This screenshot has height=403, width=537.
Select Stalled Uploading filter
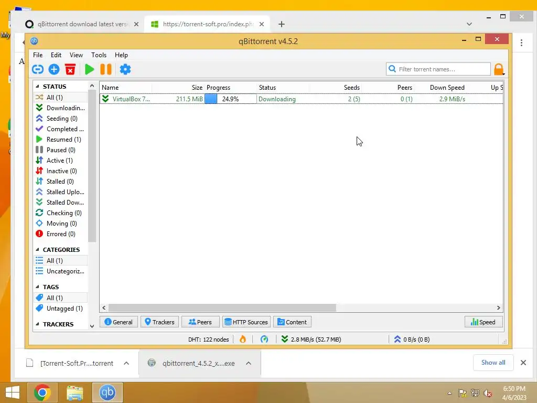pyautogui.click(x=61, y=192)
